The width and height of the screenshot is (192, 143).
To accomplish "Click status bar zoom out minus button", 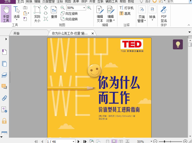I will pyautogui.click(x=155, y=141).
